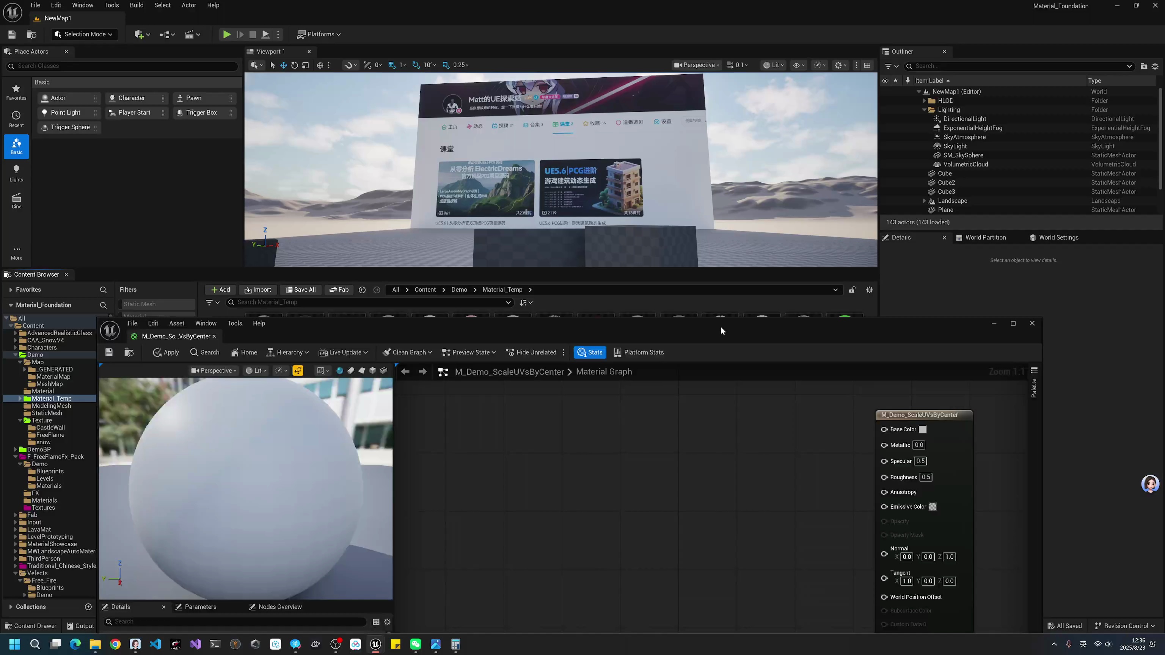Click the Outliner visibility eye column header
1165x655 pixels.
[x=885, y=81]
